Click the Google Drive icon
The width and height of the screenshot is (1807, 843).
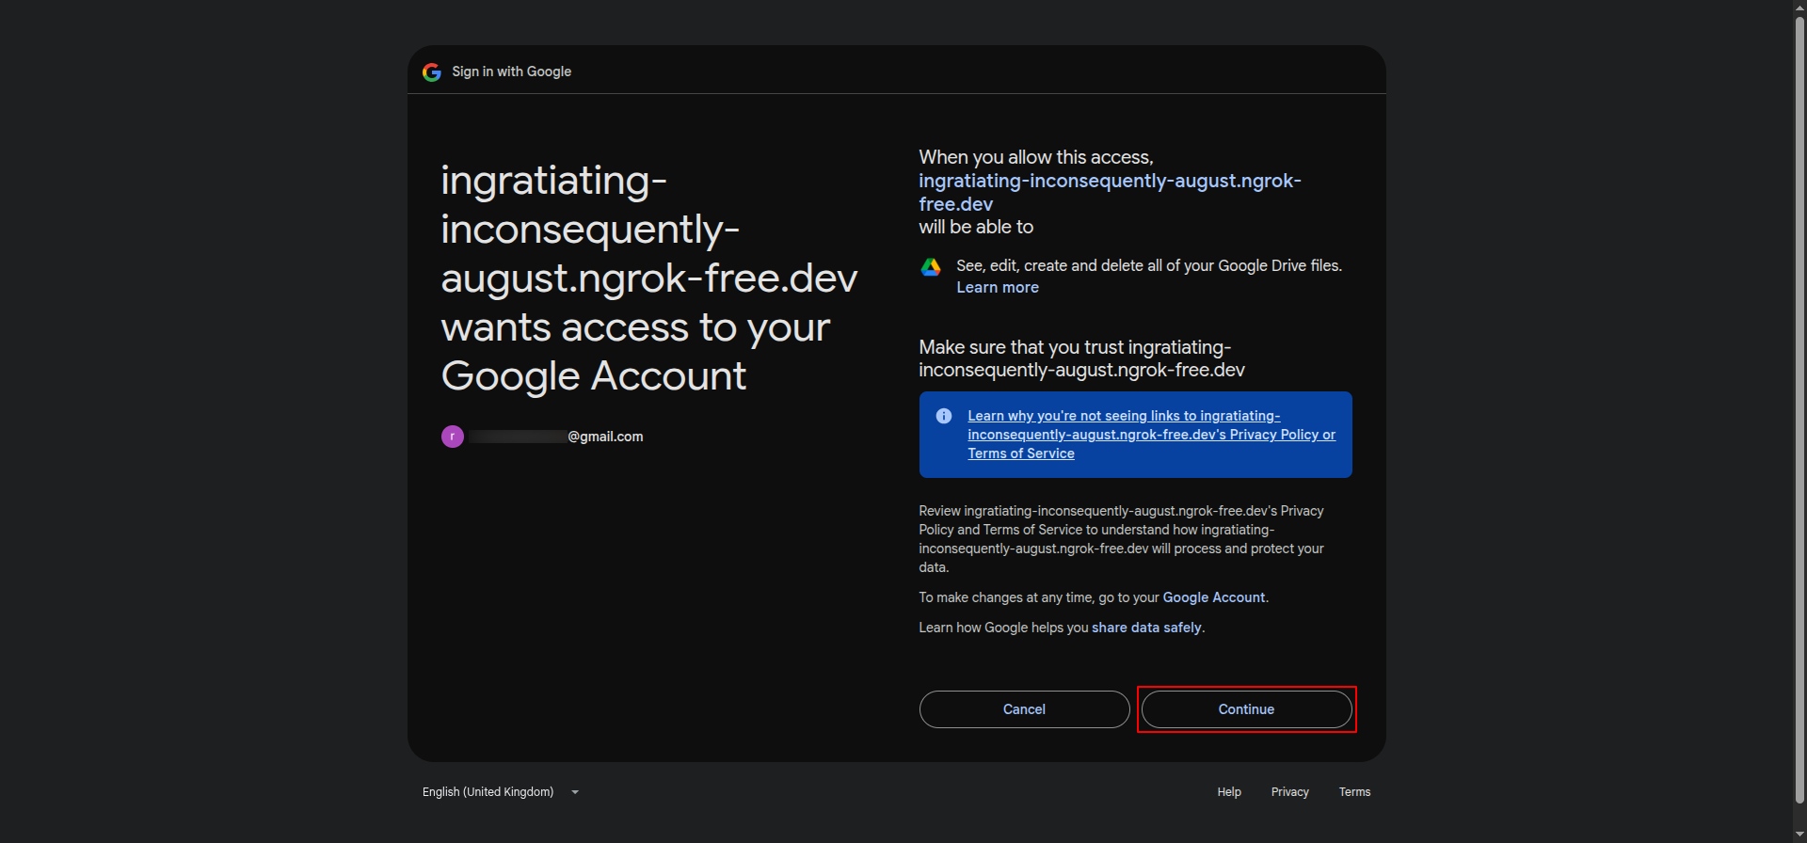(x=931, y=267)
